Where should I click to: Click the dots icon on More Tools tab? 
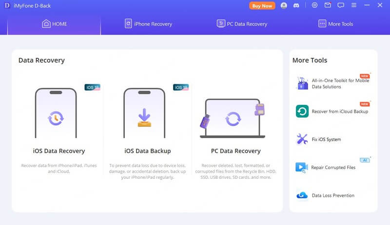322,24
